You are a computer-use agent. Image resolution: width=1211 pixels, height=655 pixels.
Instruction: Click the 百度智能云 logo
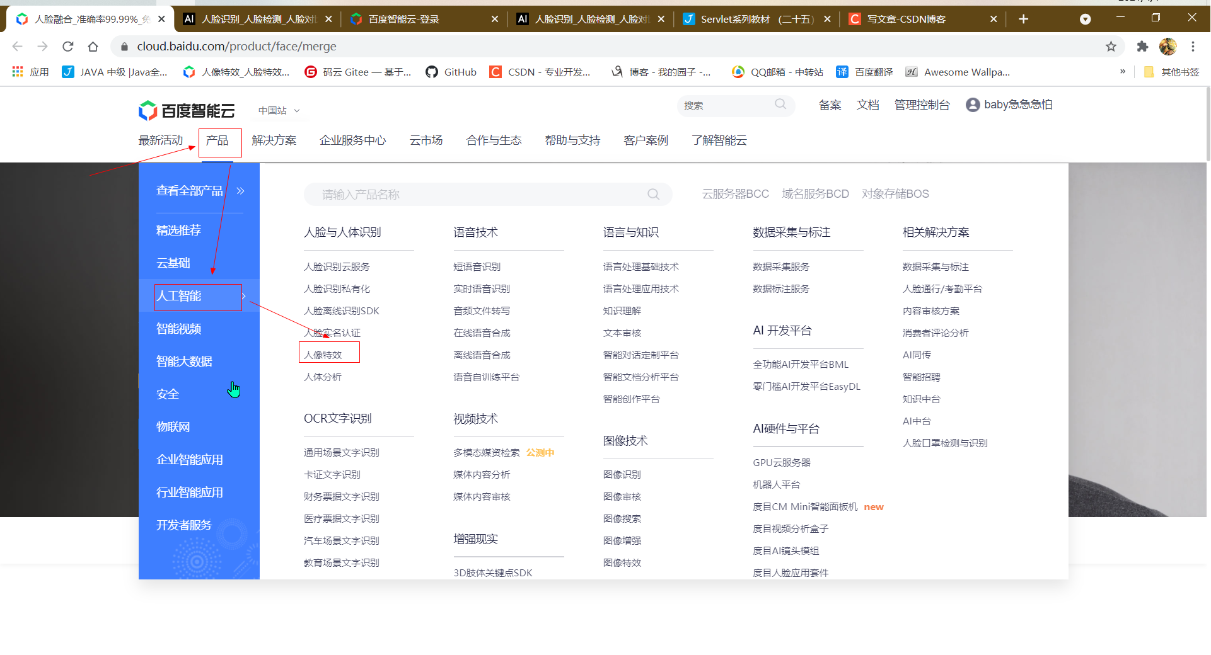pos(187,110)
